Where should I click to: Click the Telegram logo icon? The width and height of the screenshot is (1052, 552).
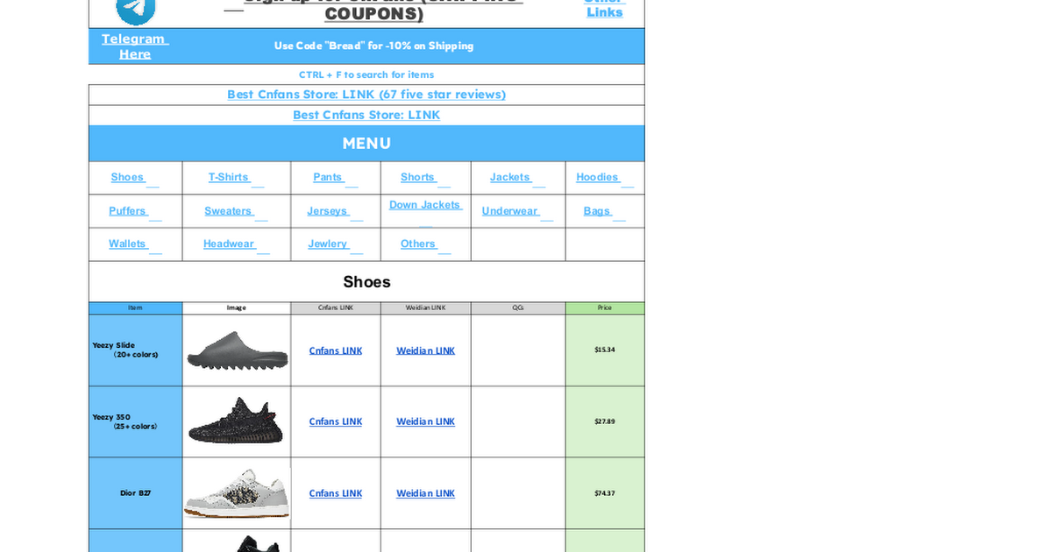pyautogui.click(x=136, y=11)
